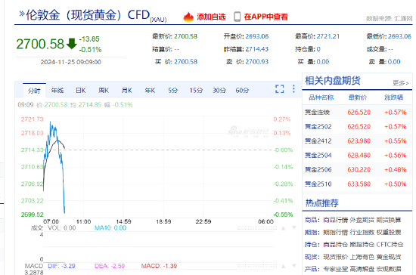
Task: Click the up triangle in MACD panel
Action: coord(284,266)
